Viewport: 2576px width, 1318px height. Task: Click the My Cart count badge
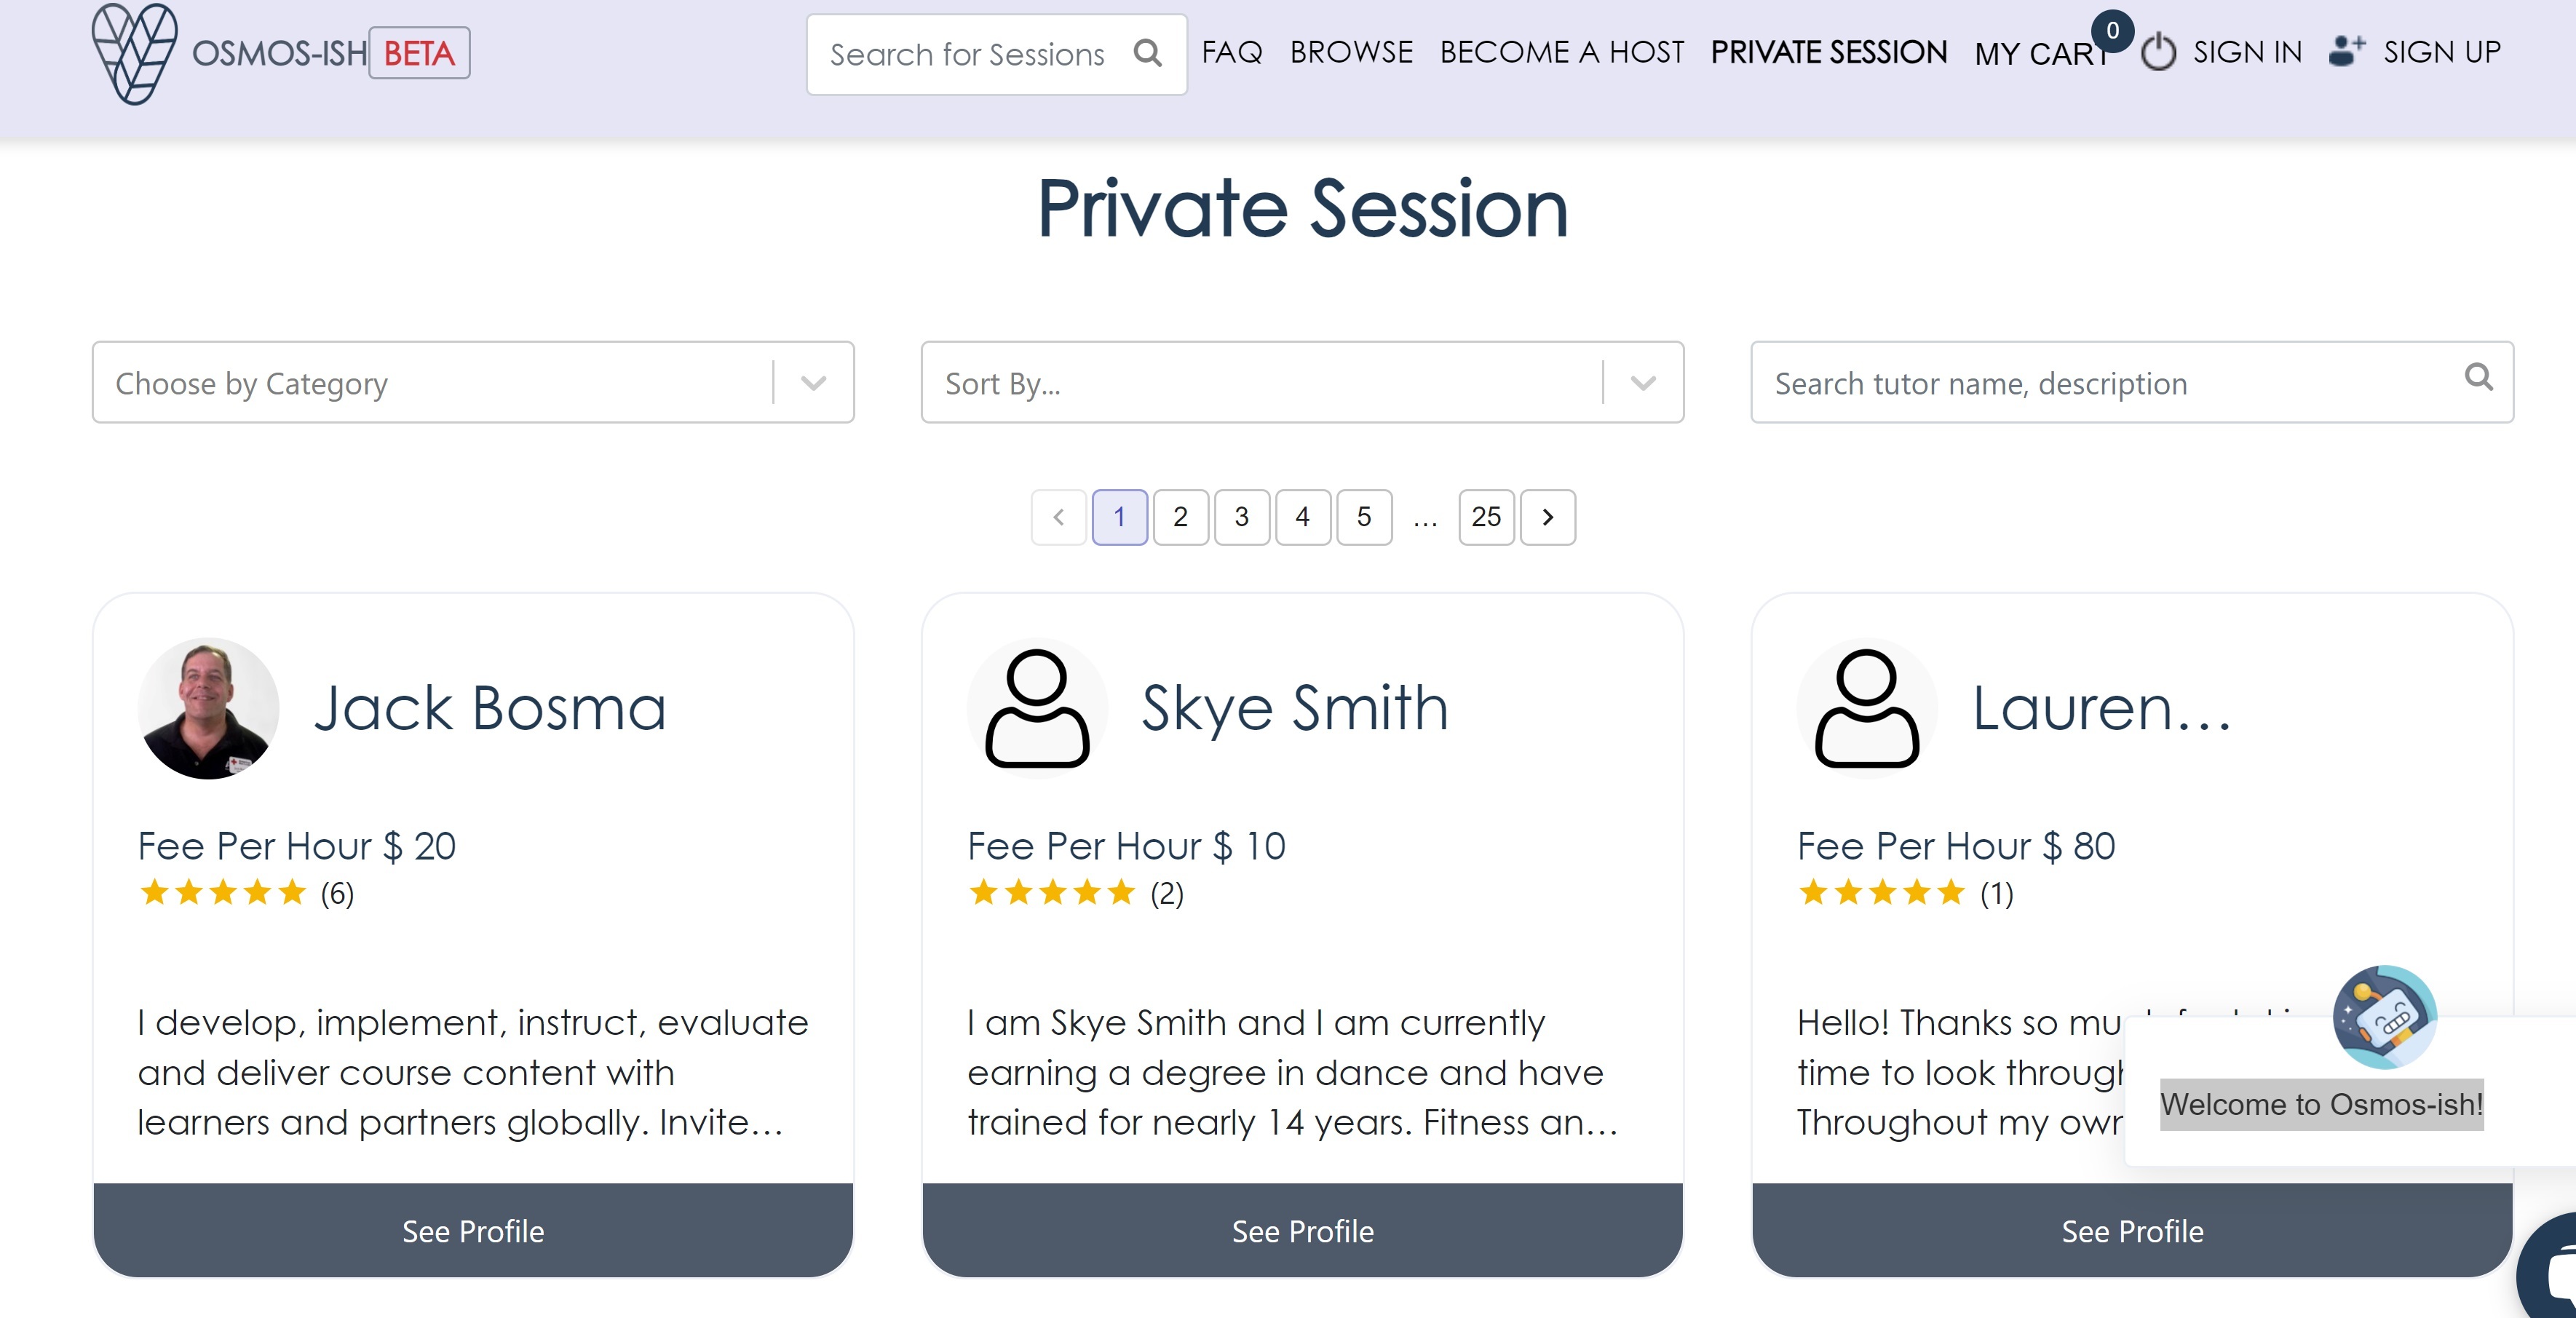point(2112,31)
